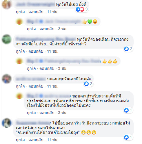Open profile picture of first commenter

[x=7, y=4]
